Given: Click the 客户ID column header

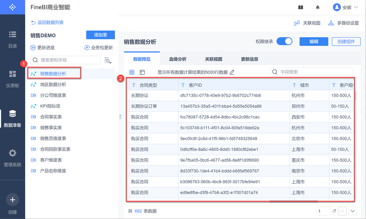Looking at the screenshot, I should [234, 85].
